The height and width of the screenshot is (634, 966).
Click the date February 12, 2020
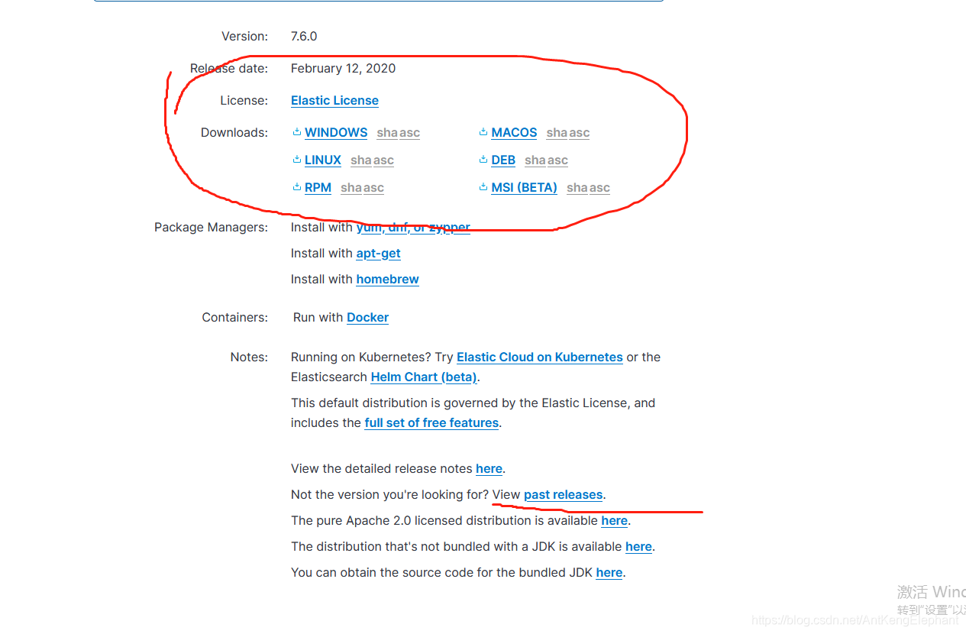pos(343,69)
